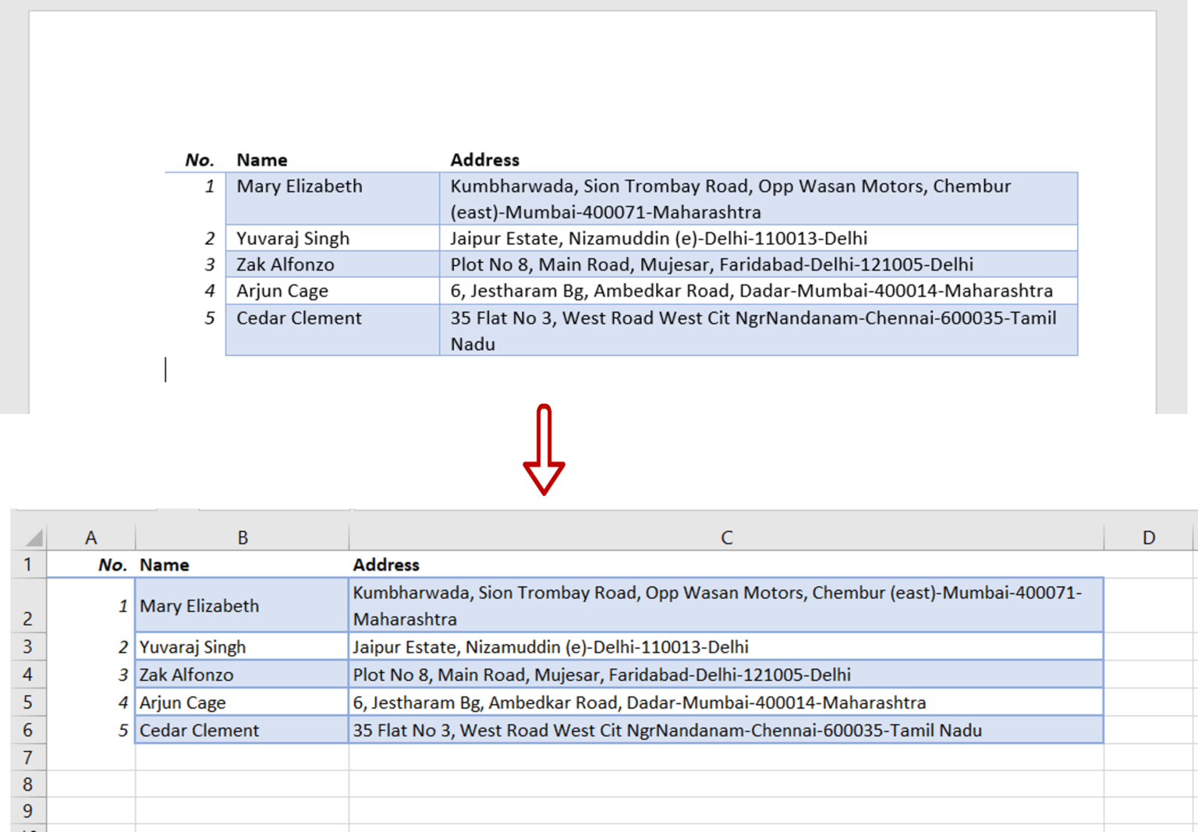Select column D header
Image resolution: width=1198 pixels, height=832 pixels.
[1148, 536]
